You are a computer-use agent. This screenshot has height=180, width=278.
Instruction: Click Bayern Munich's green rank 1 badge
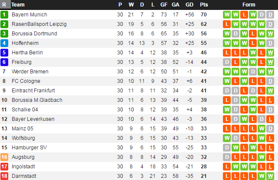pyautogui.click(x=4, y=14)
